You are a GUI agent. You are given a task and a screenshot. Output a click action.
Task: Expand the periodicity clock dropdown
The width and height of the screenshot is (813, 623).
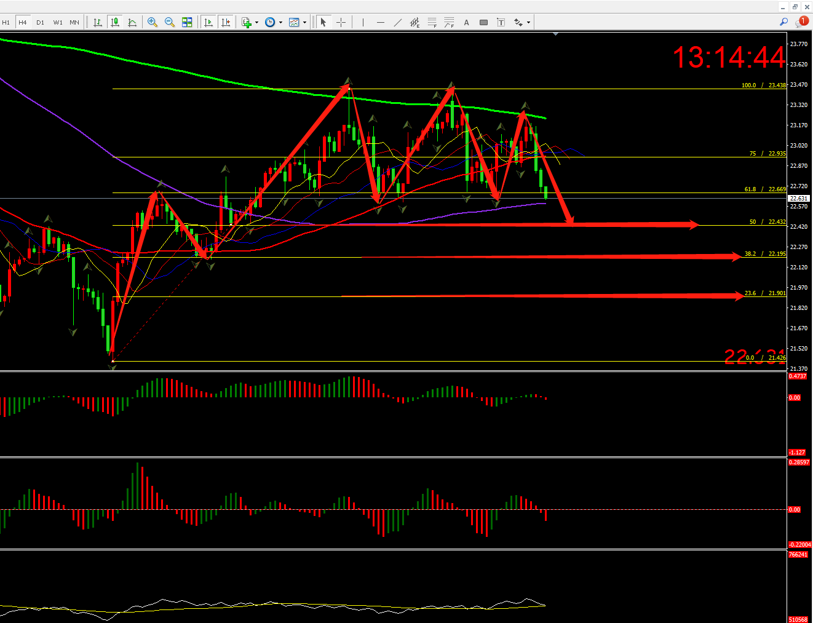pyautogui.click(x=280, y=23)
